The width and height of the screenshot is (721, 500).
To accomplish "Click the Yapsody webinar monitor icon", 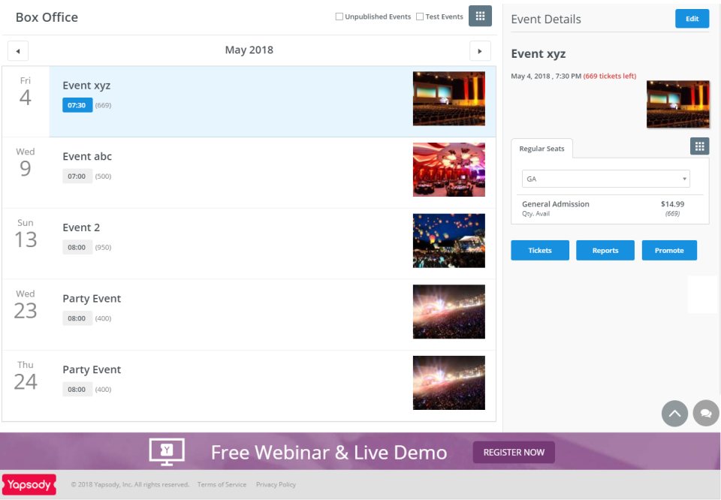I will point(167,451).
